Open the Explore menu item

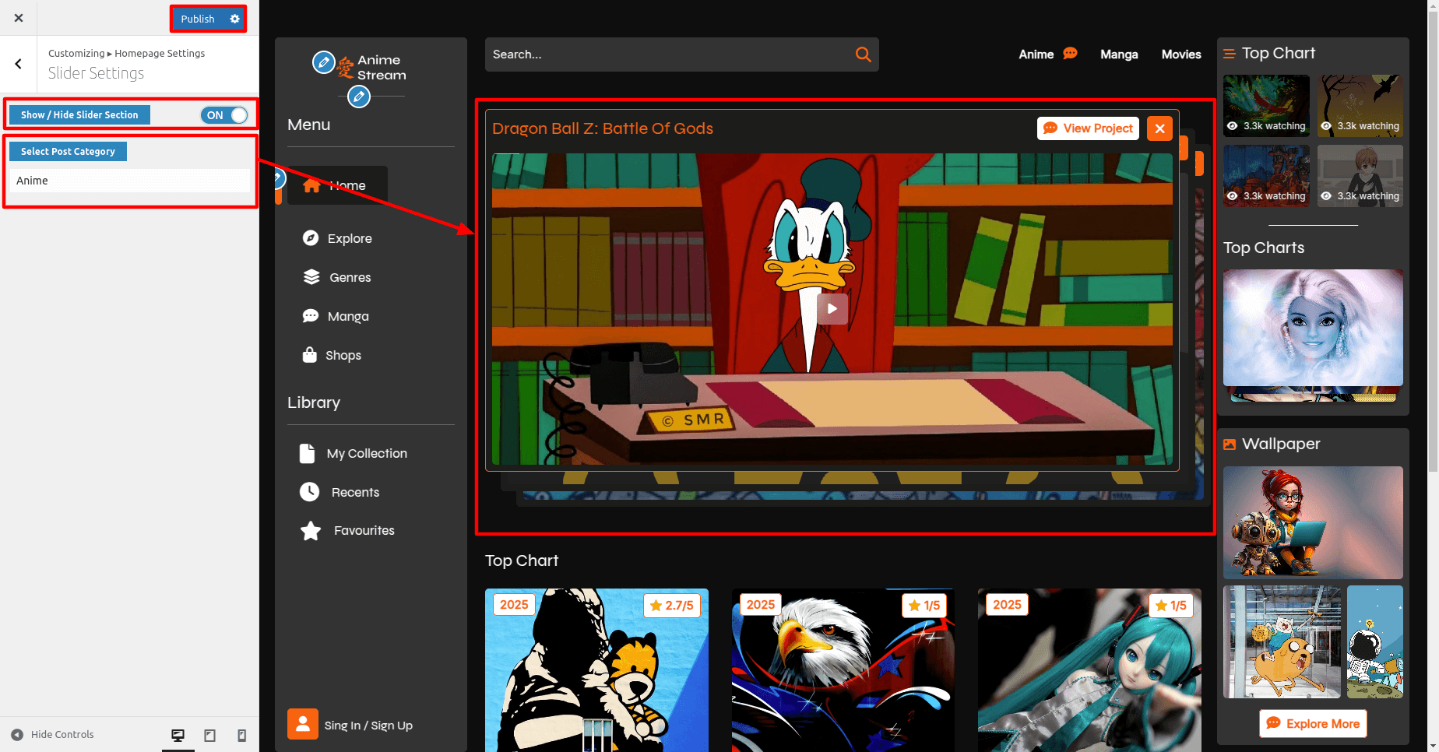(x=349, y=238)
